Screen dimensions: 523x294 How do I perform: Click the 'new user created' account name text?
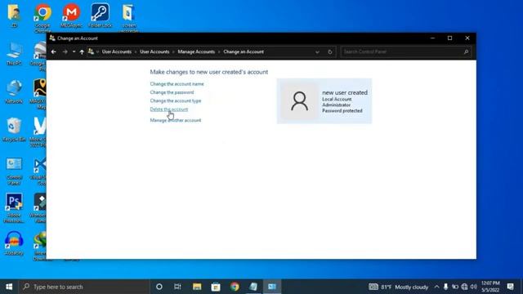coord(345,92)
